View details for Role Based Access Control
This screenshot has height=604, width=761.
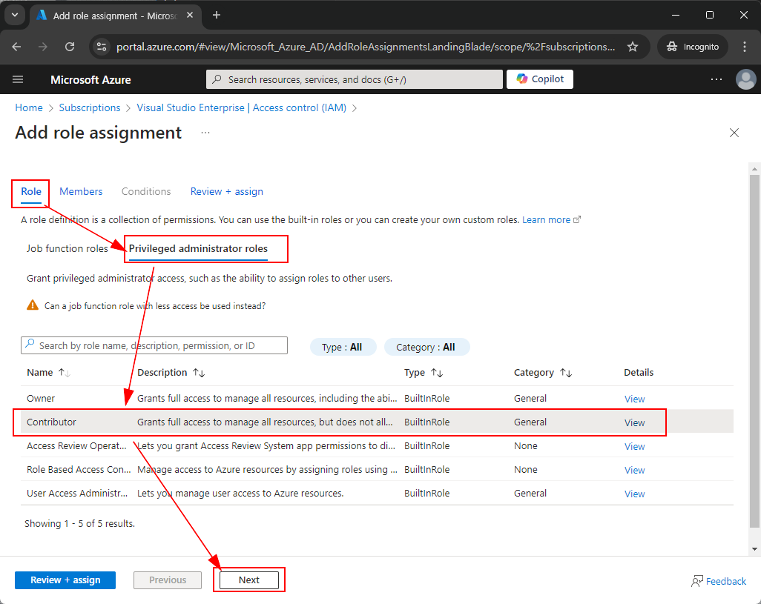pos(634,470)
